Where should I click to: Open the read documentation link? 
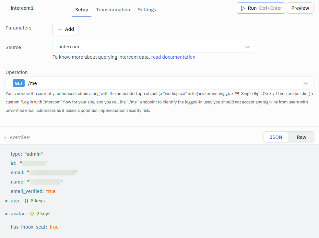173,57
